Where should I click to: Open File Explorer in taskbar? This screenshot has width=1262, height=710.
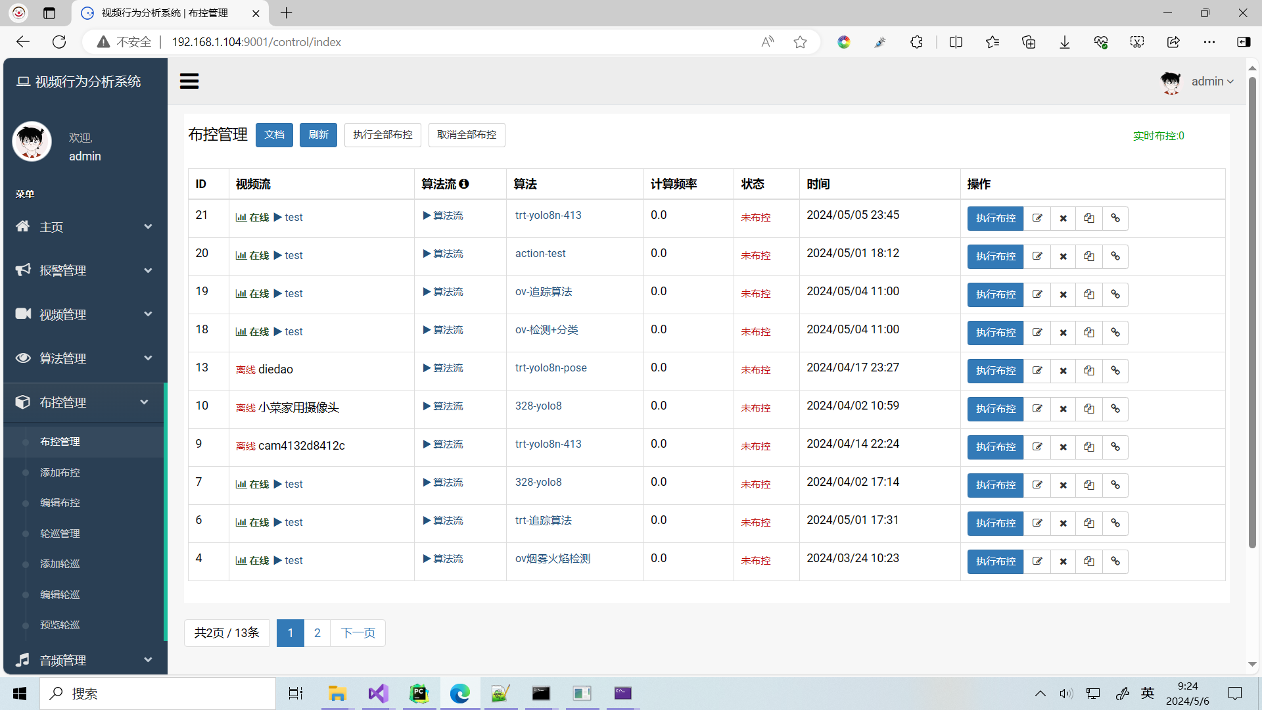(x=337, y=694)
